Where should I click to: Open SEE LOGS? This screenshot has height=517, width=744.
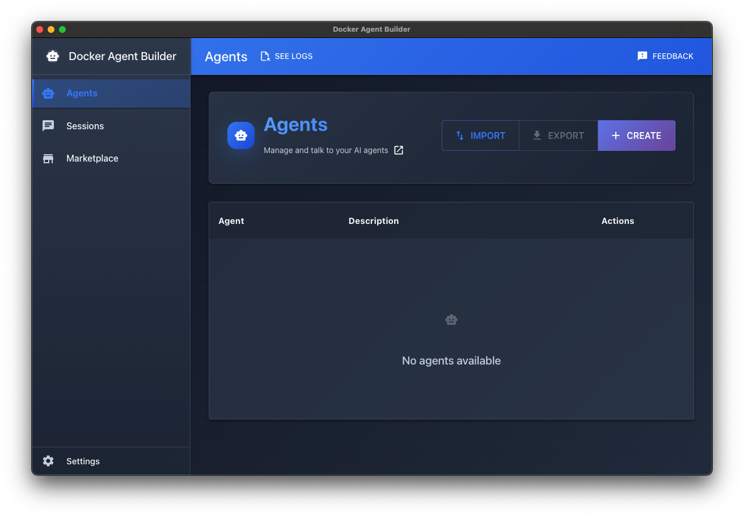[x=293, y=56]
